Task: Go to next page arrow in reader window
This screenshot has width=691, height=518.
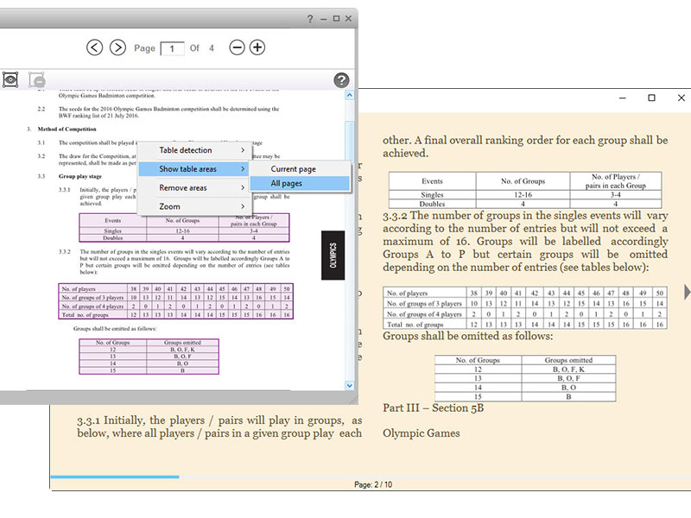Action: [687, 292]
